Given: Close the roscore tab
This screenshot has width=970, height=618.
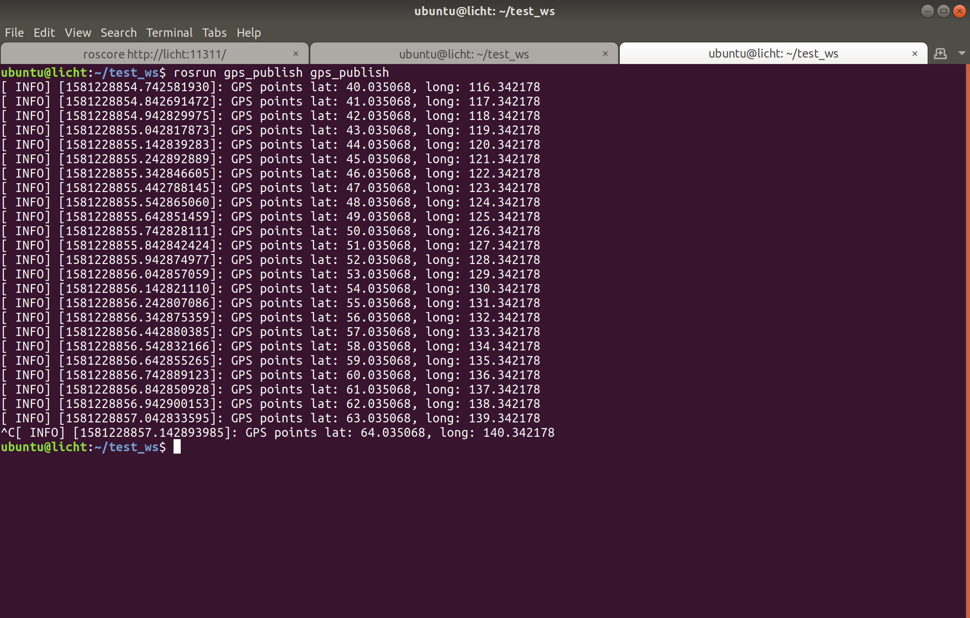Looking at the screenshot, I should pos(295,54).
